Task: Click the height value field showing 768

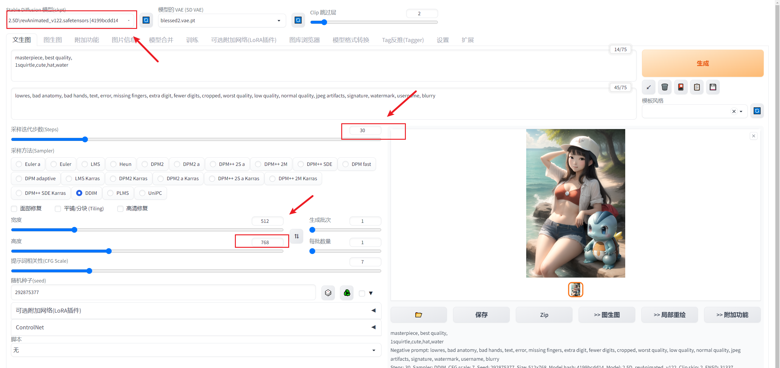Action: click(x=268, y=242)
